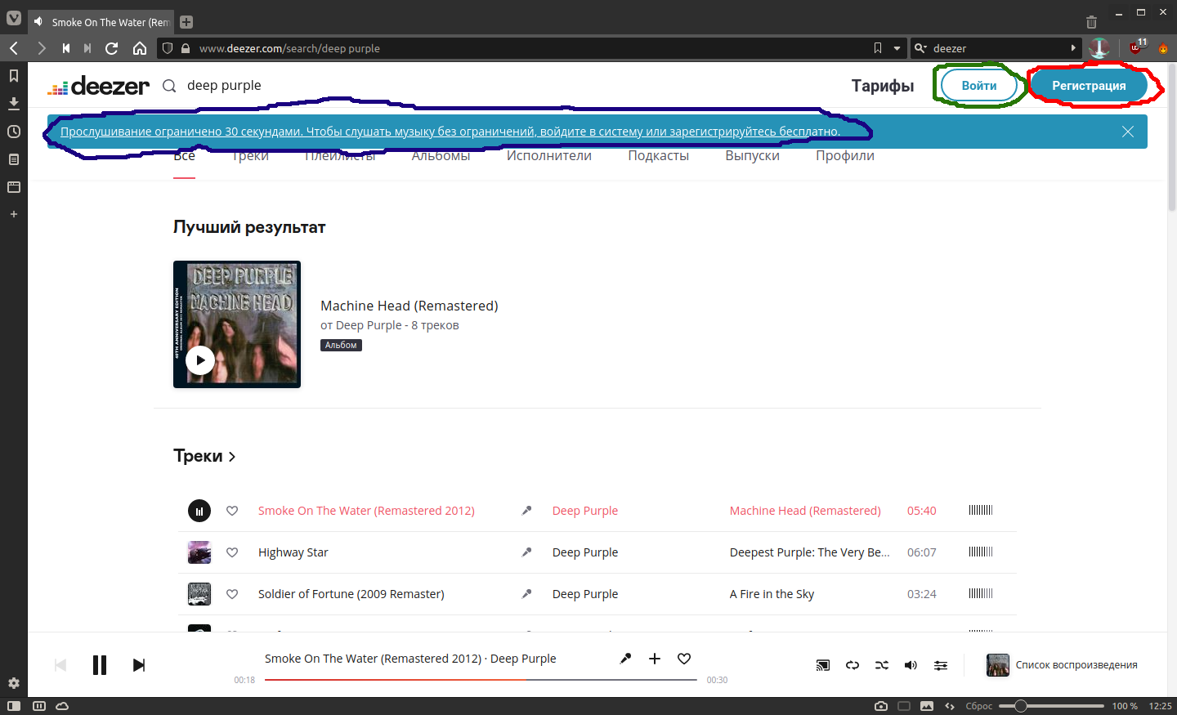Open the Cast to device icon
The height and width of the screenshot is (715, 1177).
click(x=823, y=665)
